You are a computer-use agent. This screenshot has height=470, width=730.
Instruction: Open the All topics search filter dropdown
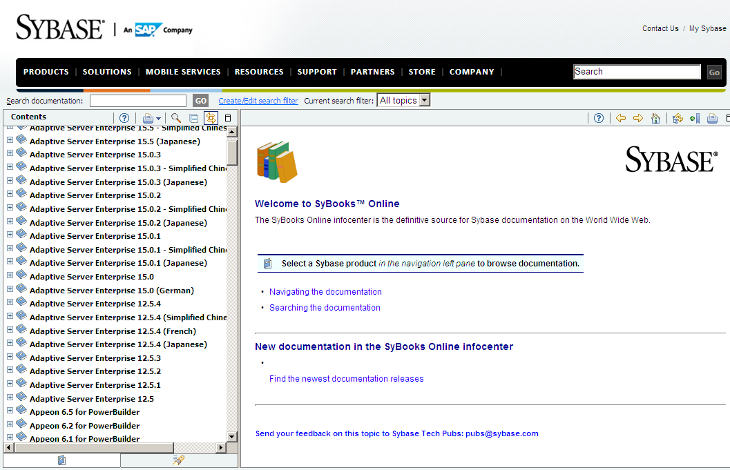pyautogui.click(x=403, y=100)
